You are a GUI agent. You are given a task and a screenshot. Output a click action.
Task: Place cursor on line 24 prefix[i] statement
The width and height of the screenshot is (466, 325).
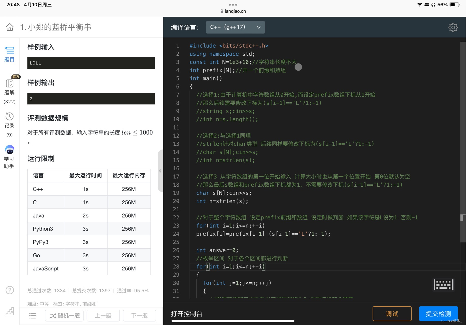[263, 234]
